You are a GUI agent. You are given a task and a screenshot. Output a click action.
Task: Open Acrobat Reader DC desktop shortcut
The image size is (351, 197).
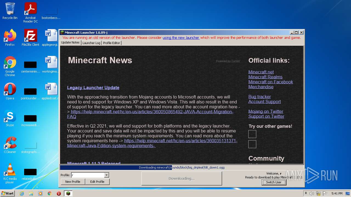[30, 13]
